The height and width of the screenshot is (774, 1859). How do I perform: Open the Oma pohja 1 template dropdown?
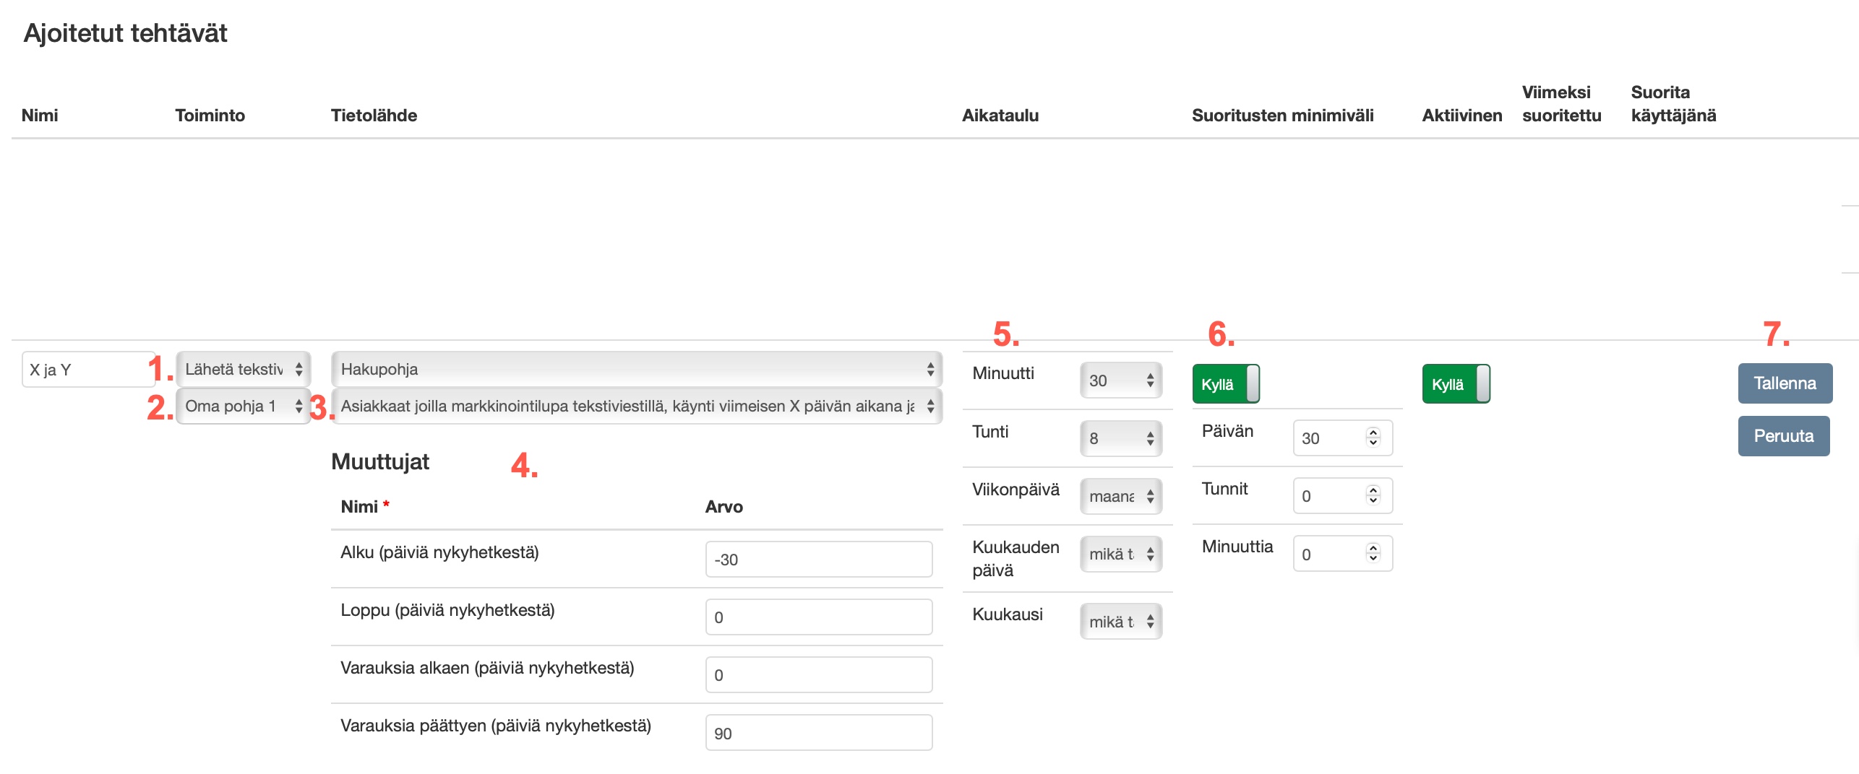click(243, 406)
